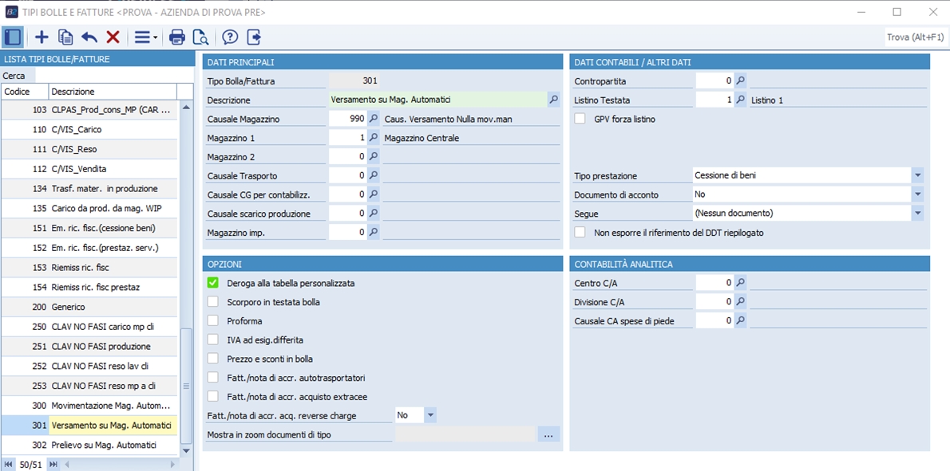Toggle Non esporre il riferimento DDT checkbox
This screenshot has width=950, height=471.
(580, 232)
